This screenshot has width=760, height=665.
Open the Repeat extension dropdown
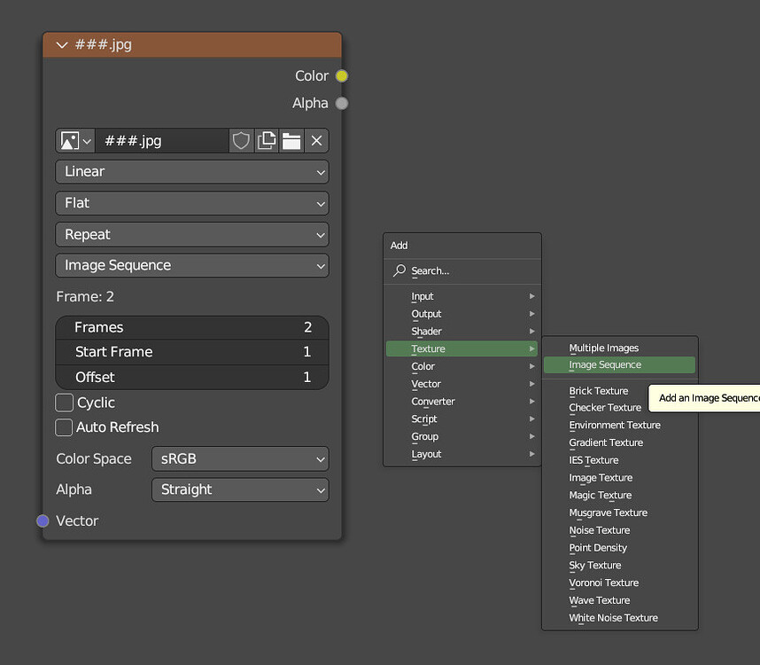[x=192, y=235]
